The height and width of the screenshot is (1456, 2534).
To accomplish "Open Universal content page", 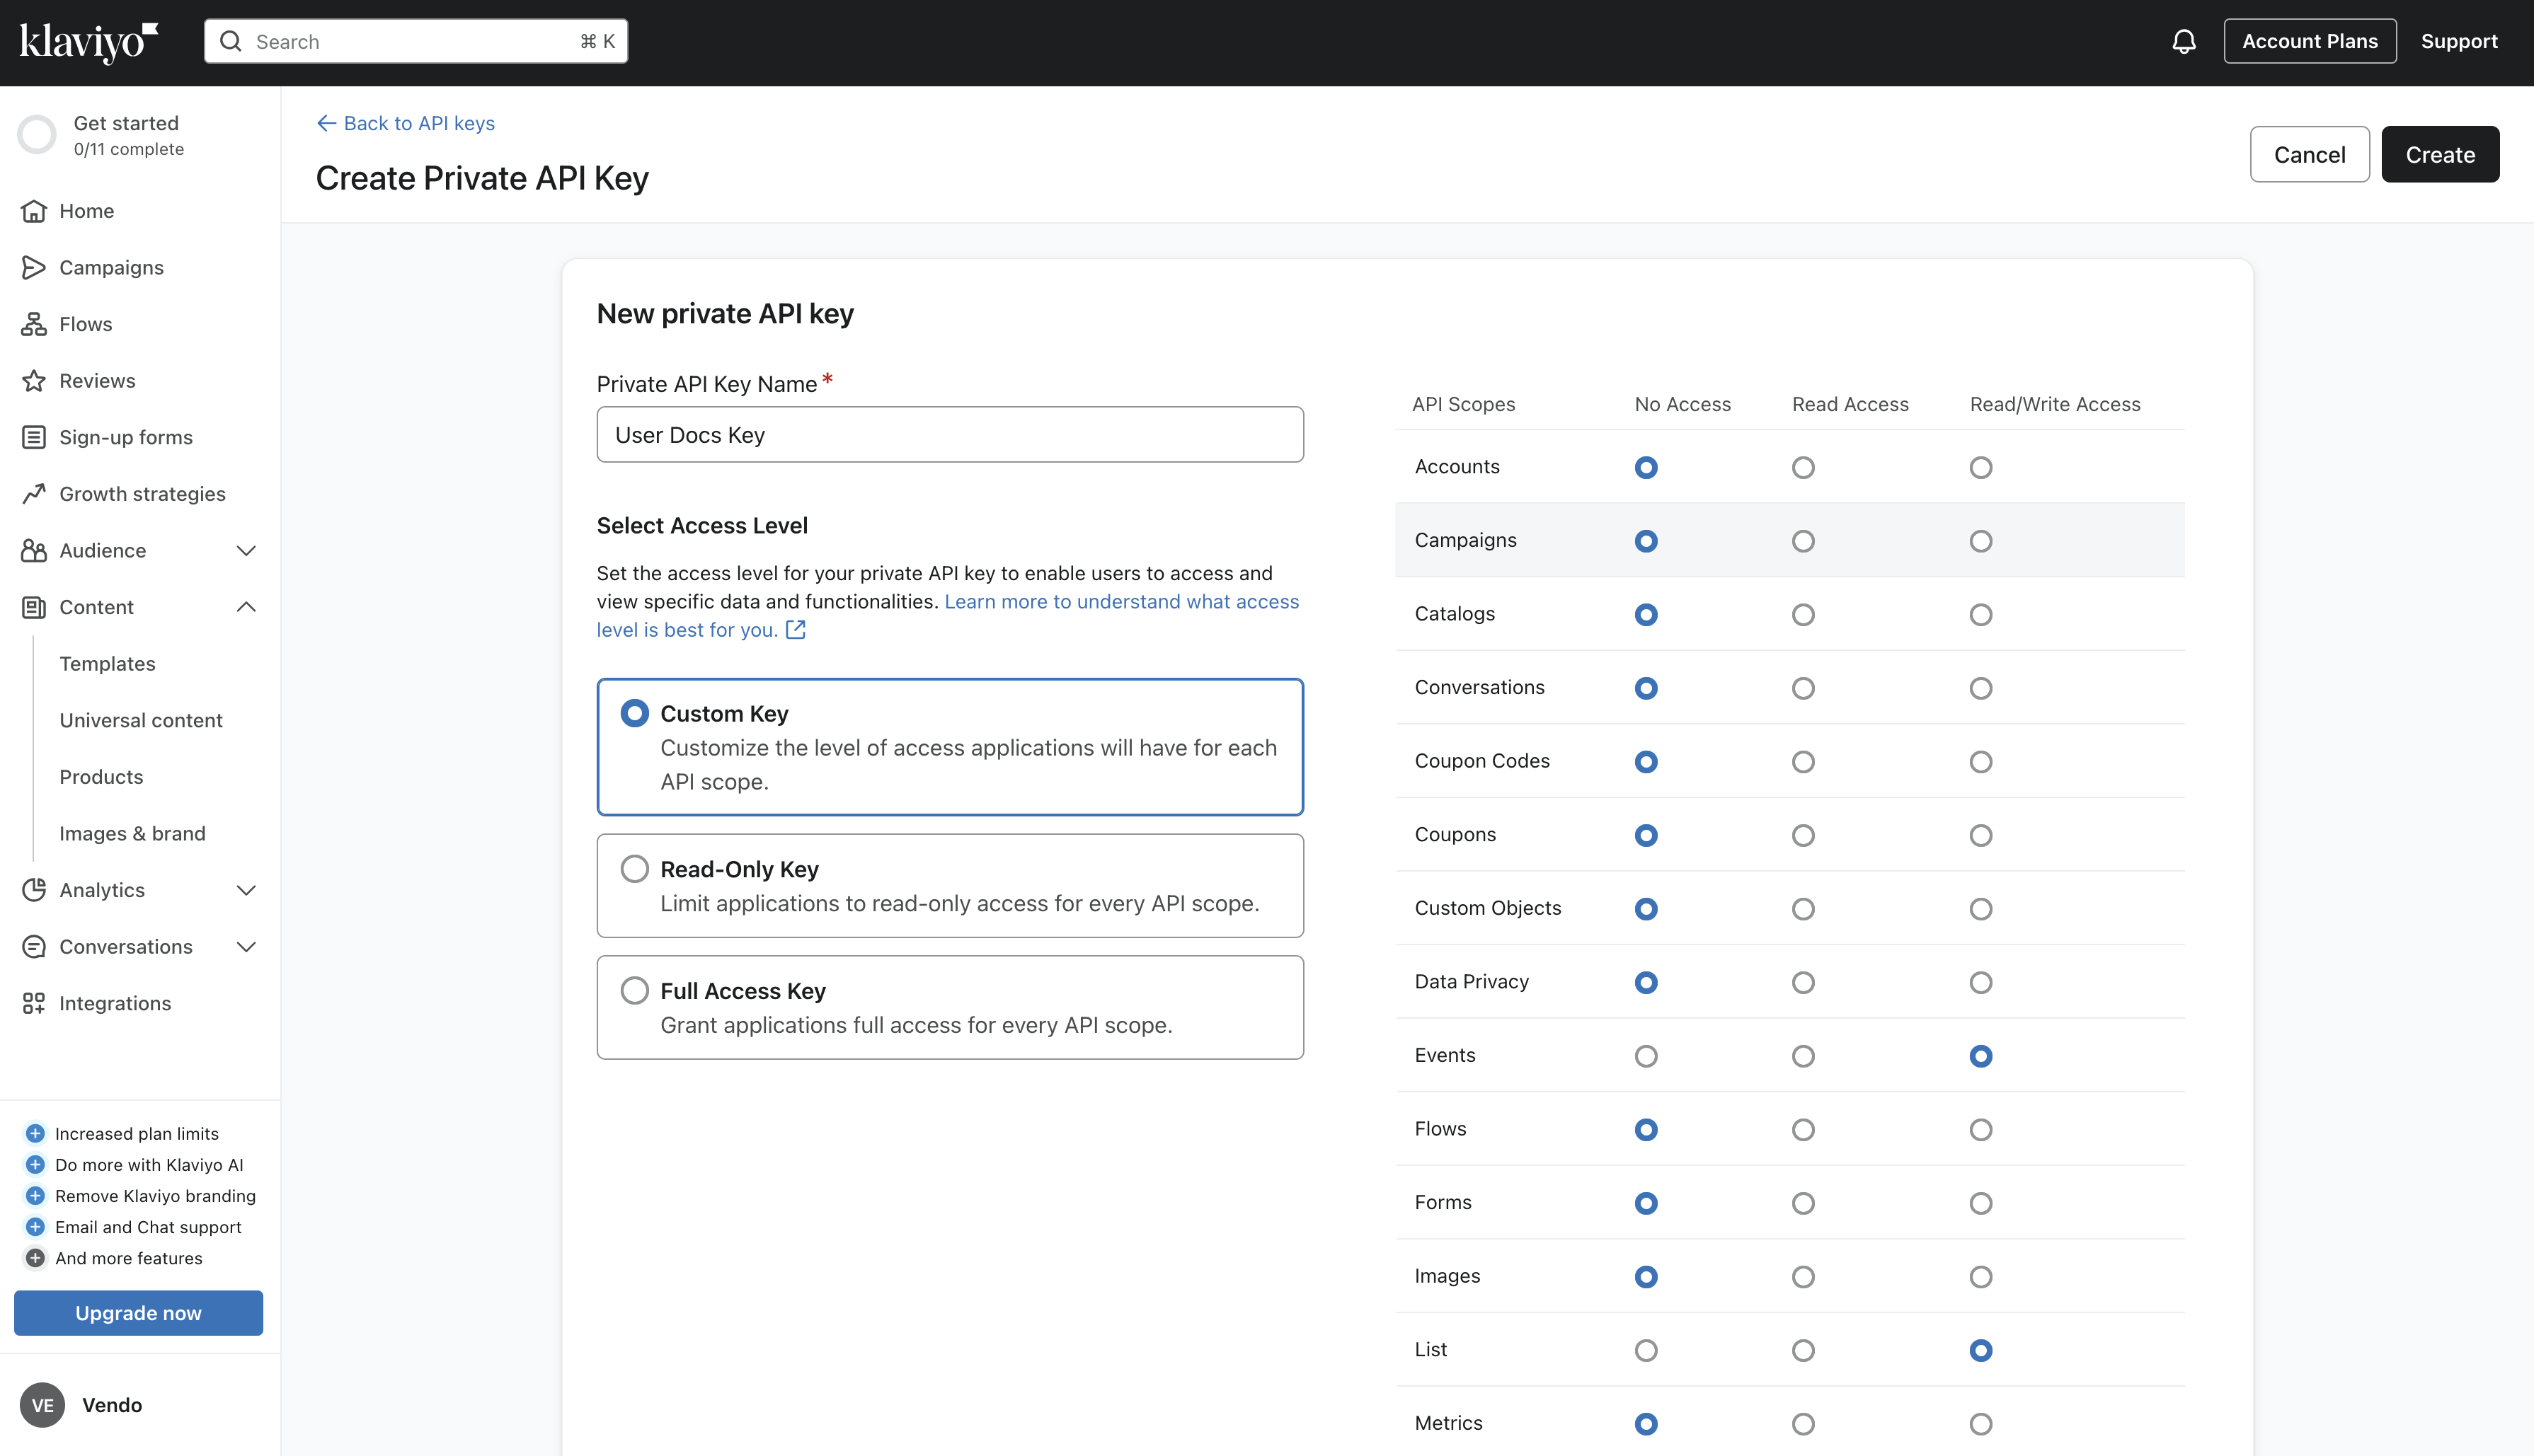I will [140, 720].
